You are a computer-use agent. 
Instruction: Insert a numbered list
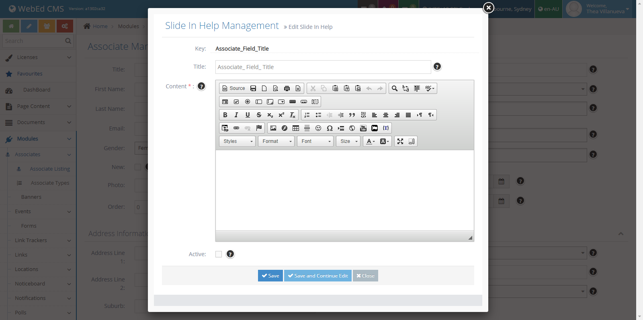(307, 115)
